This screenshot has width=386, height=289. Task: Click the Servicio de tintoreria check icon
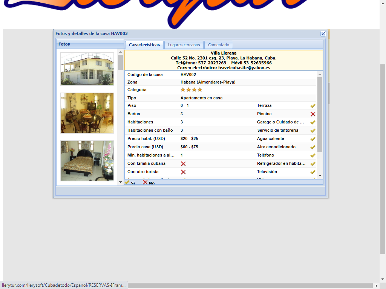312,131
